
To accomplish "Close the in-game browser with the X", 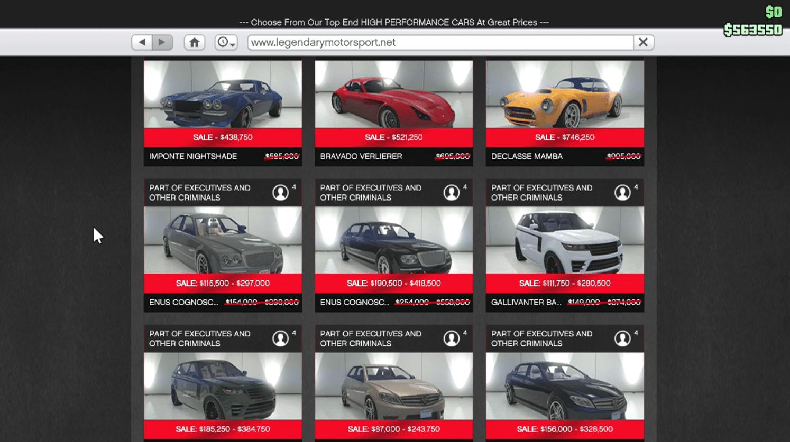I will (x=643, y=42).
